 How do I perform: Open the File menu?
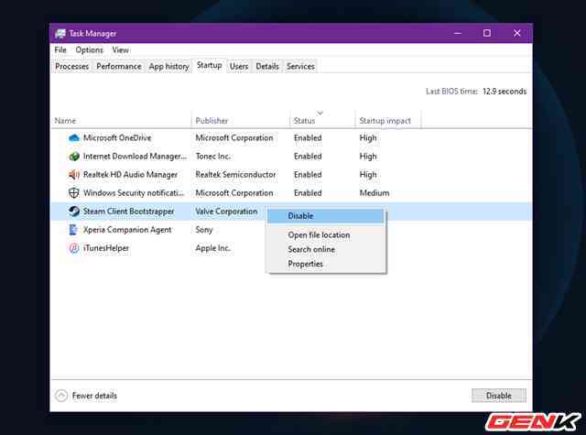click(x=60, y=49)
